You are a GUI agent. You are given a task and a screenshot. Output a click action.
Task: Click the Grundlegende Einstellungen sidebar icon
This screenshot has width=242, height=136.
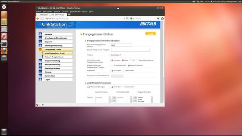tap(40, 38)
